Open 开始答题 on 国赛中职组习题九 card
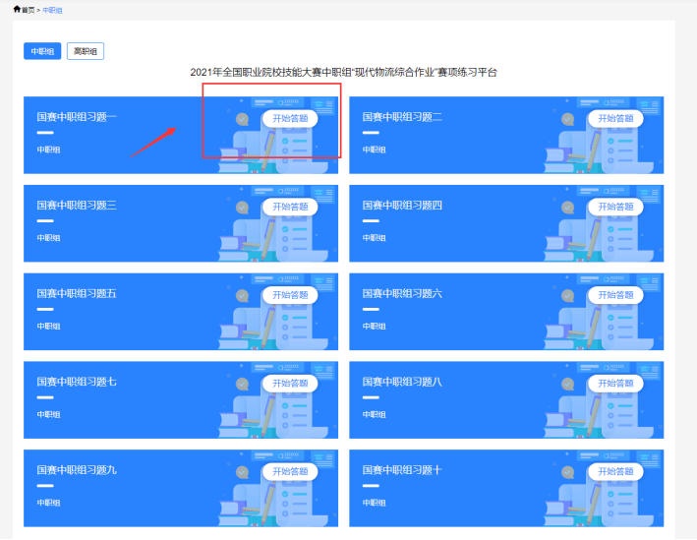This screenshot has height=540, width=697. tap(290, 471)
